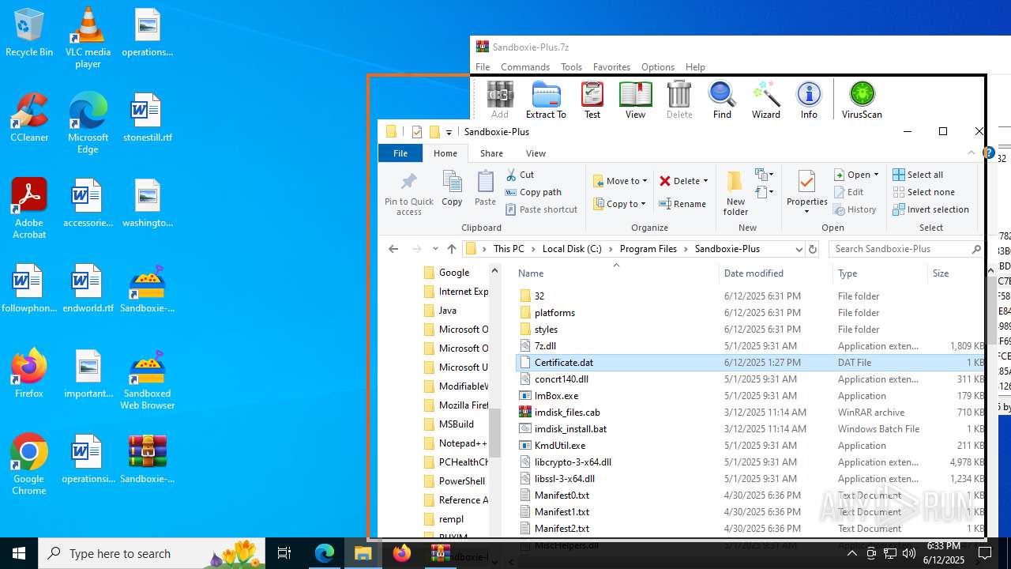Collapse the Explorer ribbon
Image resolution: width=1011 pixels, height=569 pixels.
[972, 153]
